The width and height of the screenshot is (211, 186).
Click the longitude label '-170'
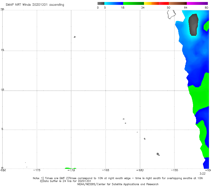click(71, 170)
